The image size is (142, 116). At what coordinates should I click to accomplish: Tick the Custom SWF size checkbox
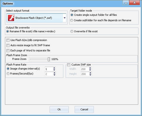pos(69,65)
